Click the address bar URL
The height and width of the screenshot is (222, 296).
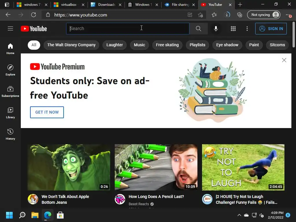(x=81, y=15)
